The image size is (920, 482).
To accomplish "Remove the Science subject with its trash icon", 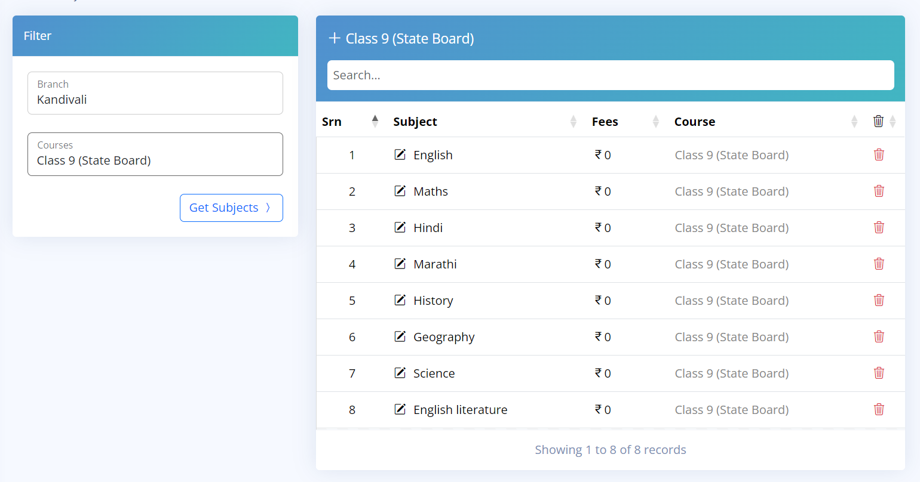I will click(879, 373).
